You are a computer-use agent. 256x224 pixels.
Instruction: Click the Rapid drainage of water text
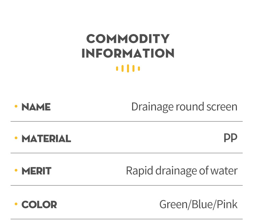pos(182,171)
